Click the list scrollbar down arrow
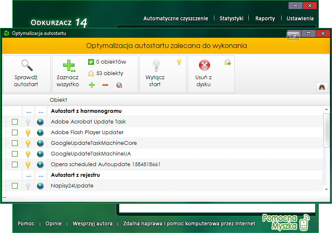The width and height of the screenshot is (332, 233). (326, 190)
